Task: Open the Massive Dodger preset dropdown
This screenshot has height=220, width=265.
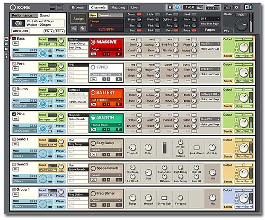Action: (106, 49)
